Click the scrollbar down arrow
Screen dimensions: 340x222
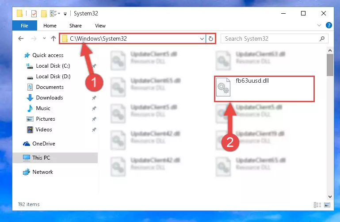tap(330, 197)
